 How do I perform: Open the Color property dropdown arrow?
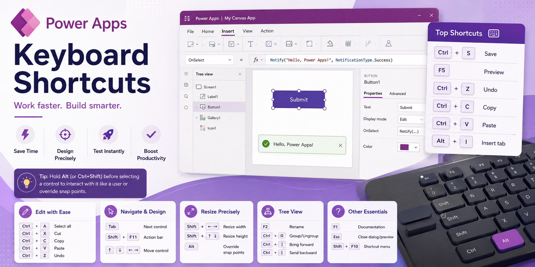click(416, 147)
